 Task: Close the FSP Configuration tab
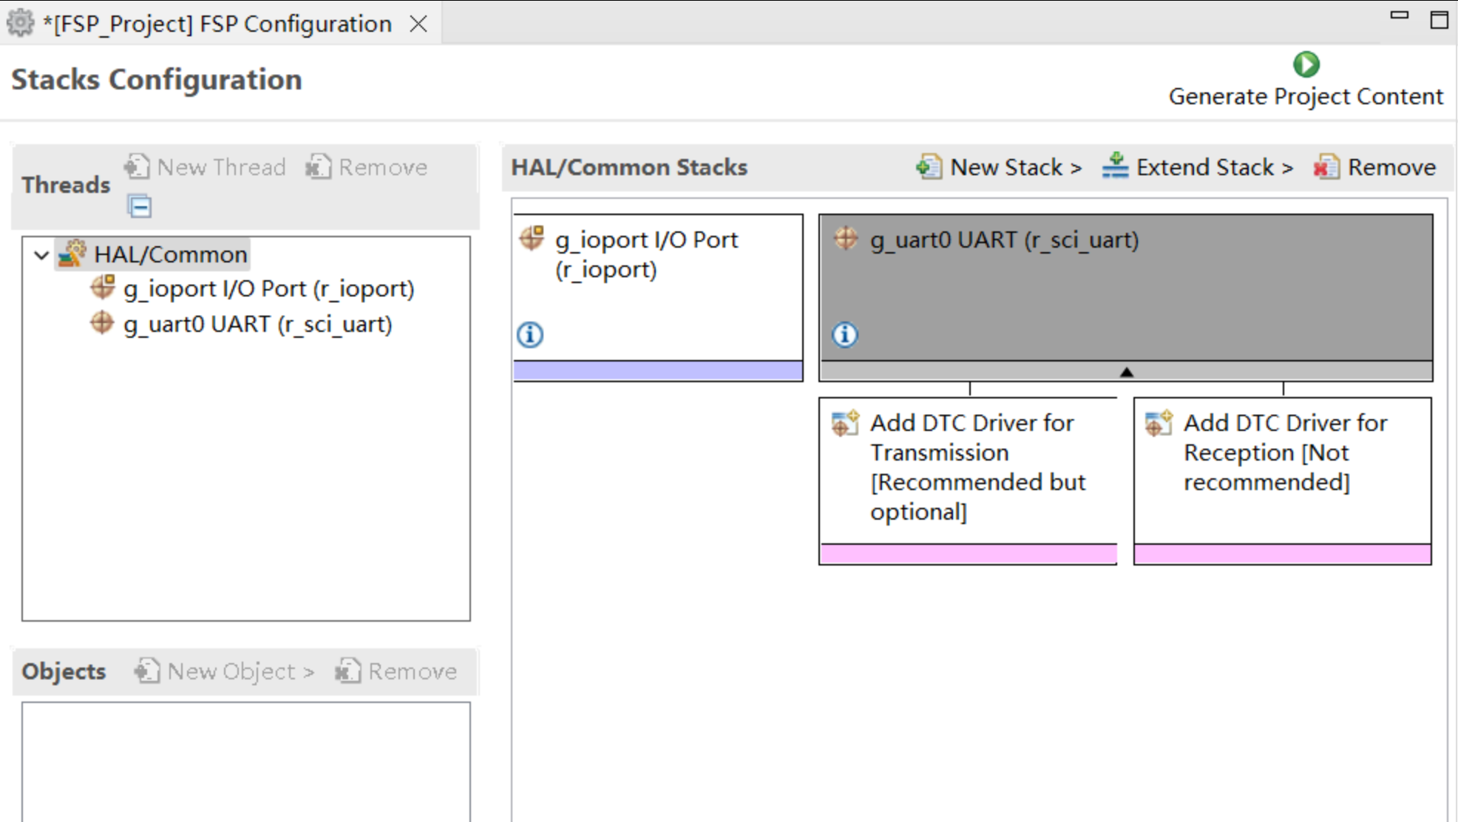418,24
